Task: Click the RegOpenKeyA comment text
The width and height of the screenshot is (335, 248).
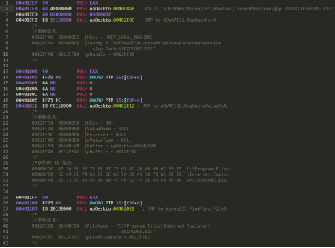Action: click(180, 20)
